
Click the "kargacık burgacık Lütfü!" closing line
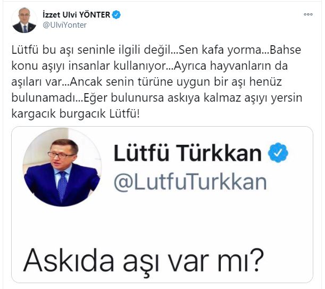(x=76, y=114)
